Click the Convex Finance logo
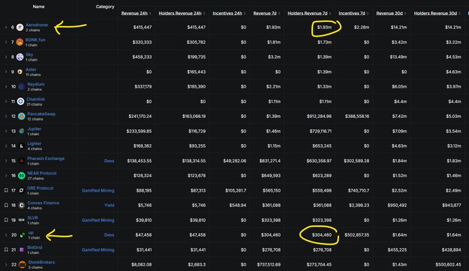Screen dimensions: 469x271 (x=21, y=205)
